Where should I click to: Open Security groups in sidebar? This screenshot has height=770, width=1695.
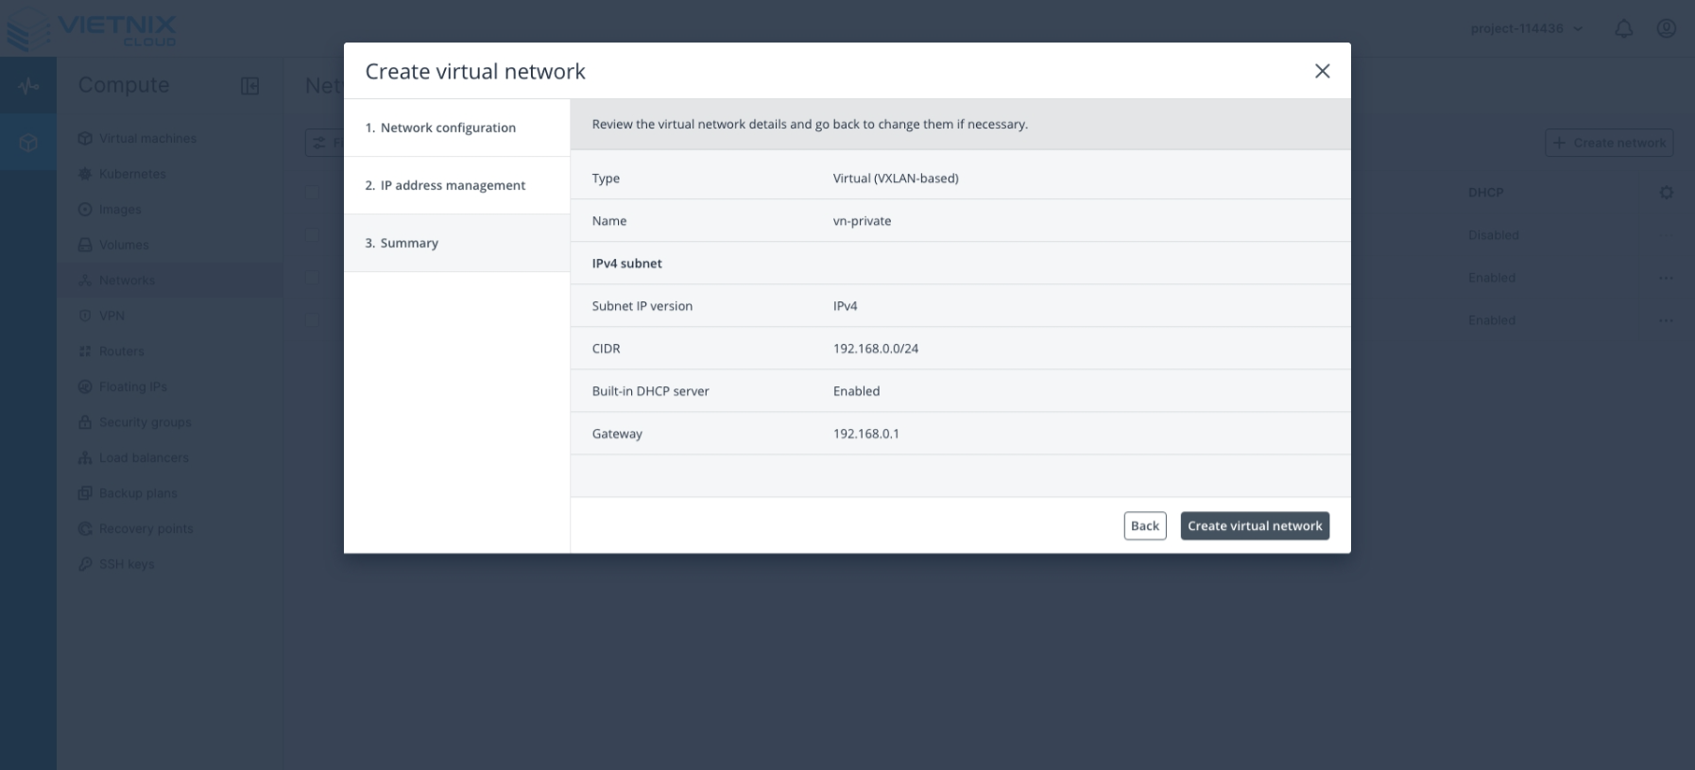coord(145,422)
